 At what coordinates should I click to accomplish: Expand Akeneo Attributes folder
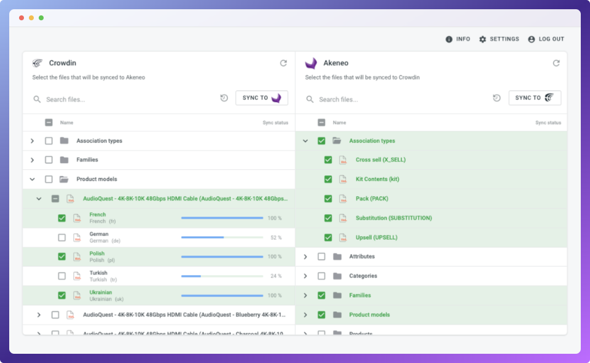pyautogui.click(x=305, y=257)
